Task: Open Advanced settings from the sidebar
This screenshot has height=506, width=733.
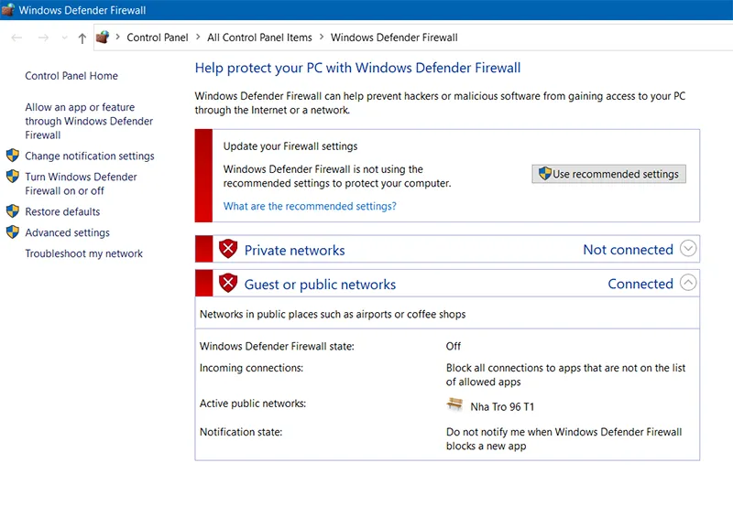Action: [x=67, y=232]
